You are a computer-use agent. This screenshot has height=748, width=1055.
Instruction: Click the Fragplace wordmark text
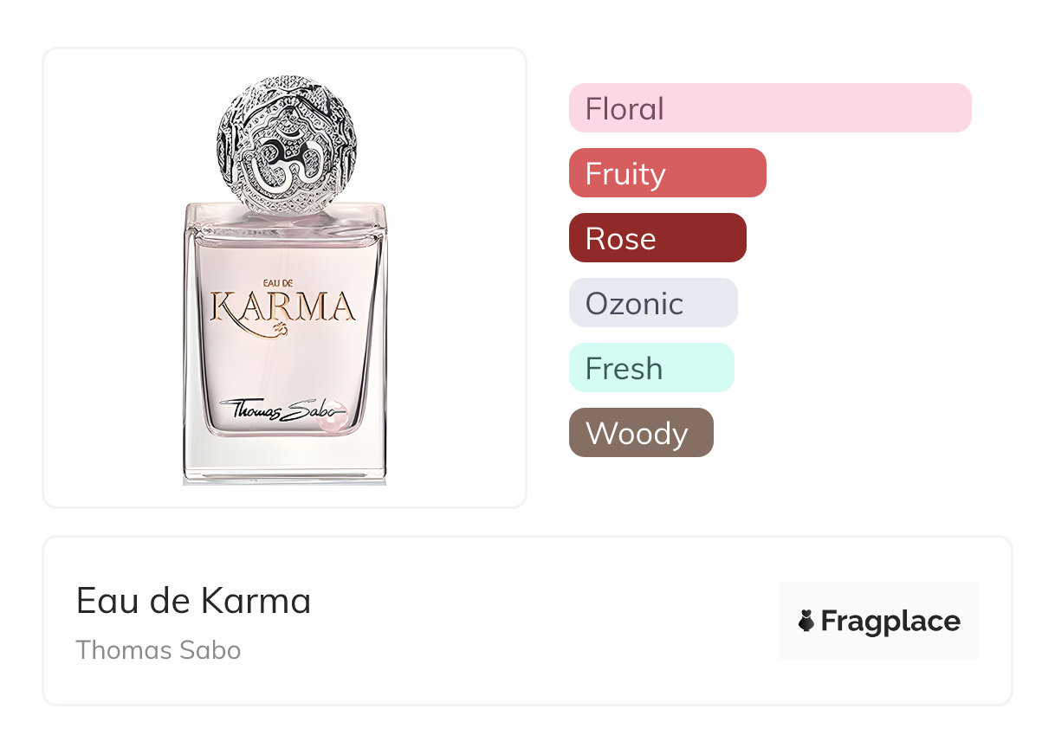click(890, 621)
